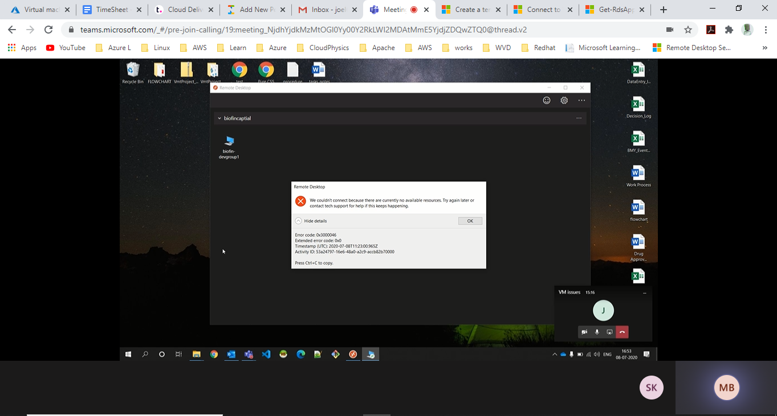Open the Remote Desktop feedback smiley icon

547,100
